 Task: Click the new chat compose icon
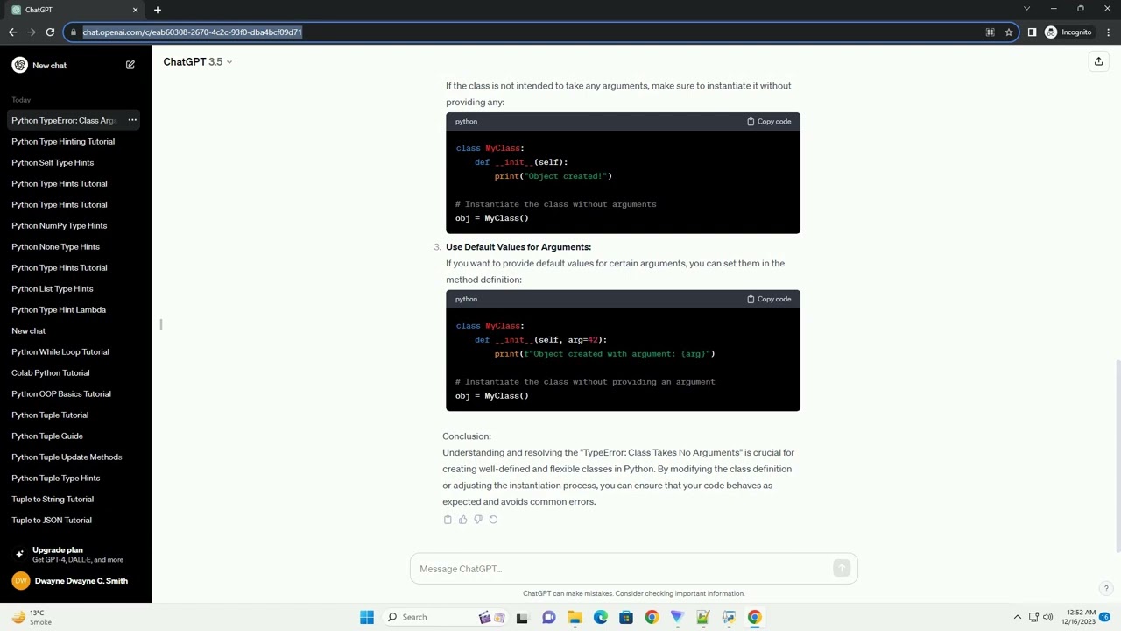(130, 65)
